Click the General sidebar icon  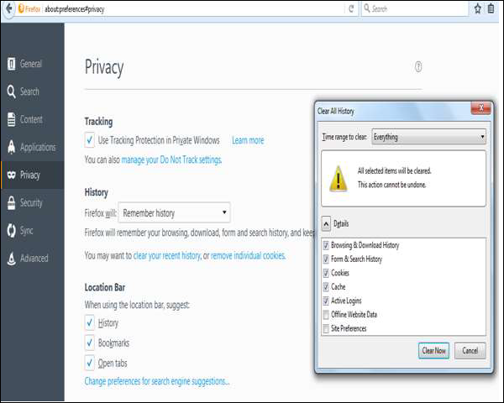coord(10,64)
